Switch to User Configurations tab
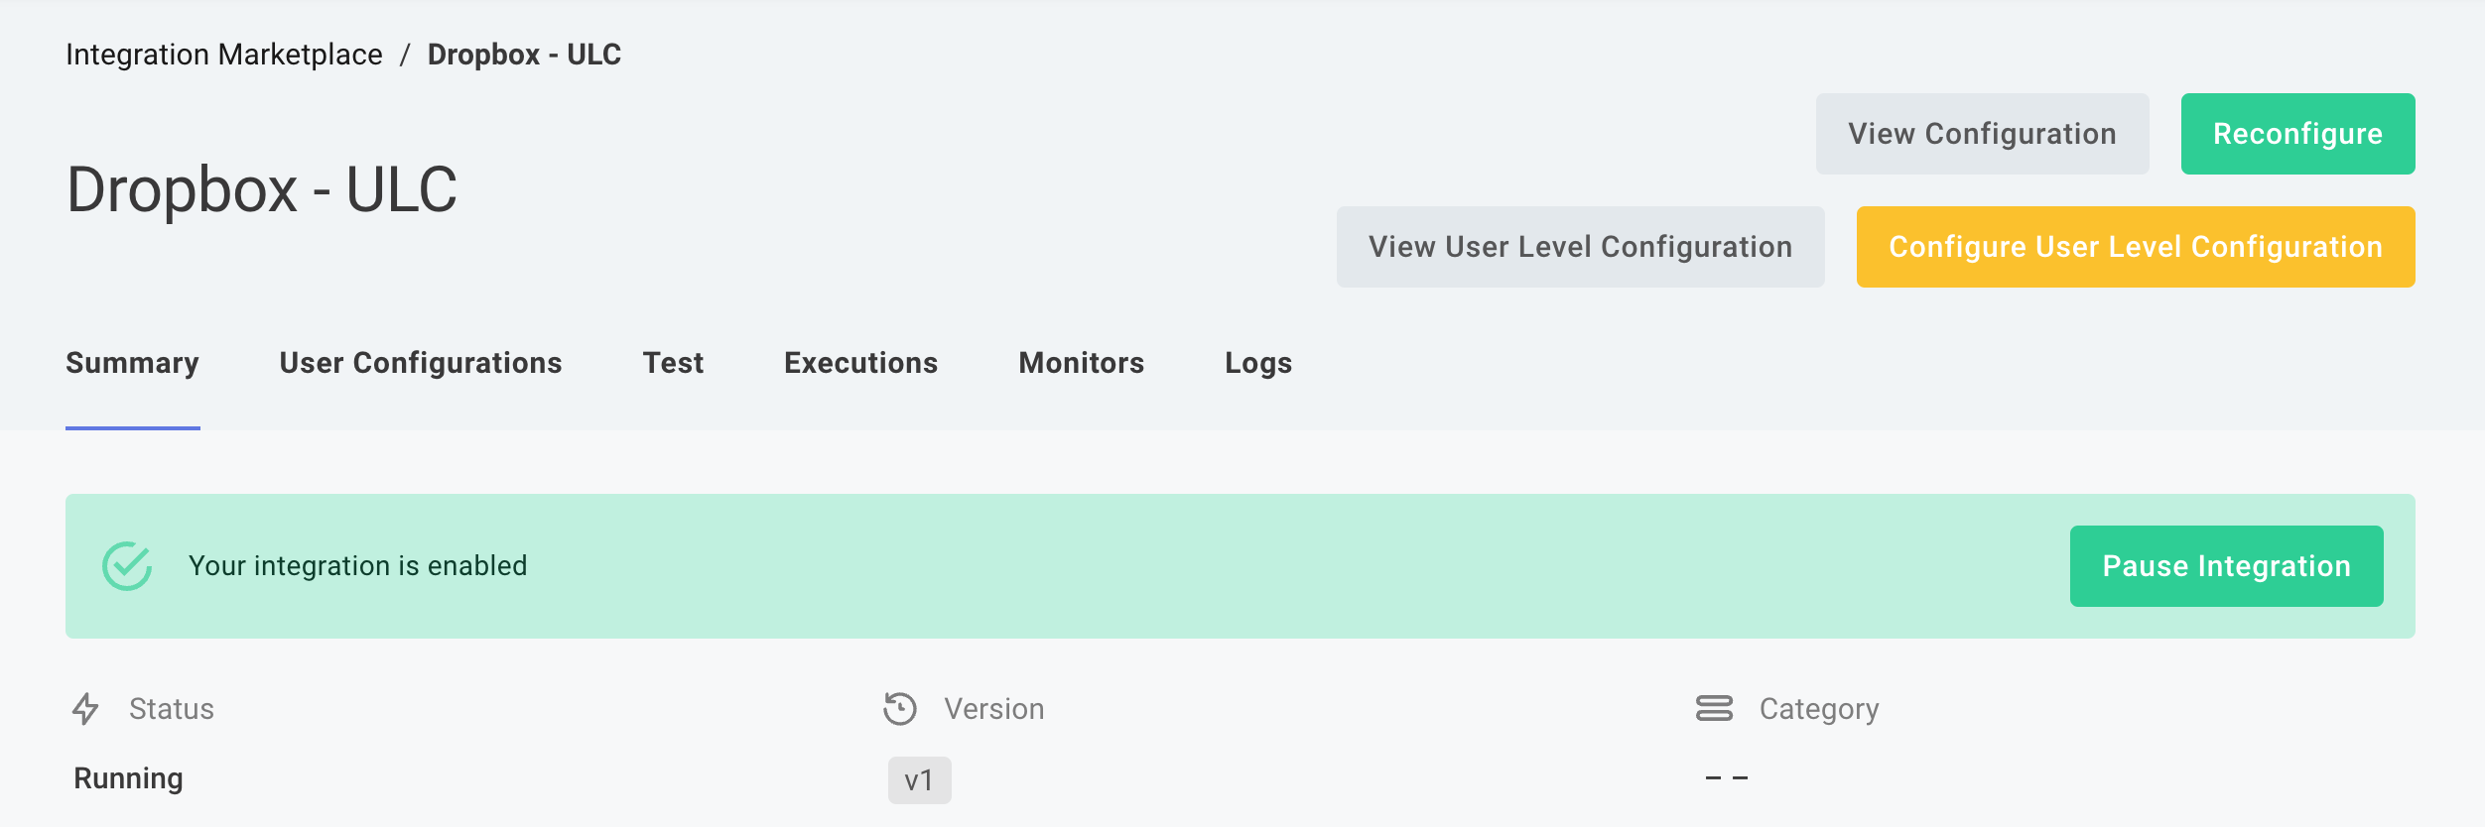 click(x=421, y=363)
